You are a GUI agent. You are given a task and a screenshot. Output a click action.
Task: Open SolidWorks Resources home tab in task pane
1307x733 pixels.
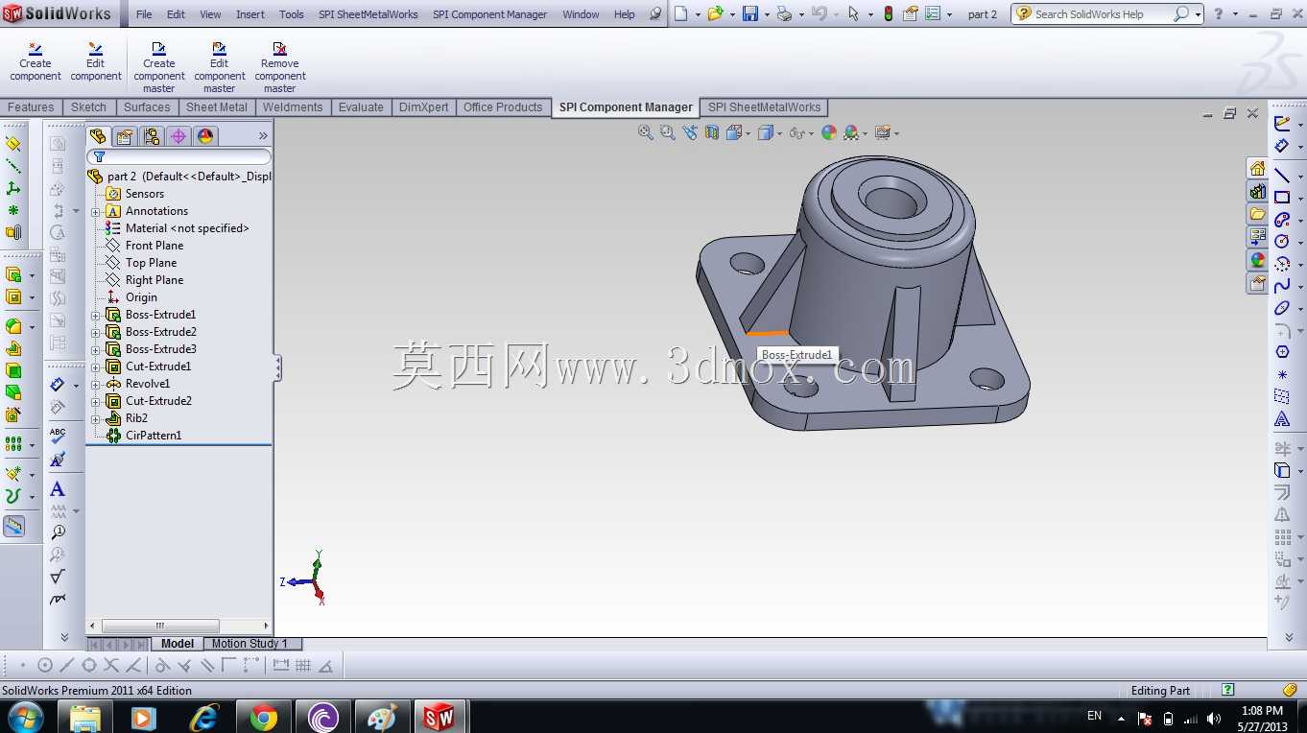pyautogui.click(x=1257, y=169)
